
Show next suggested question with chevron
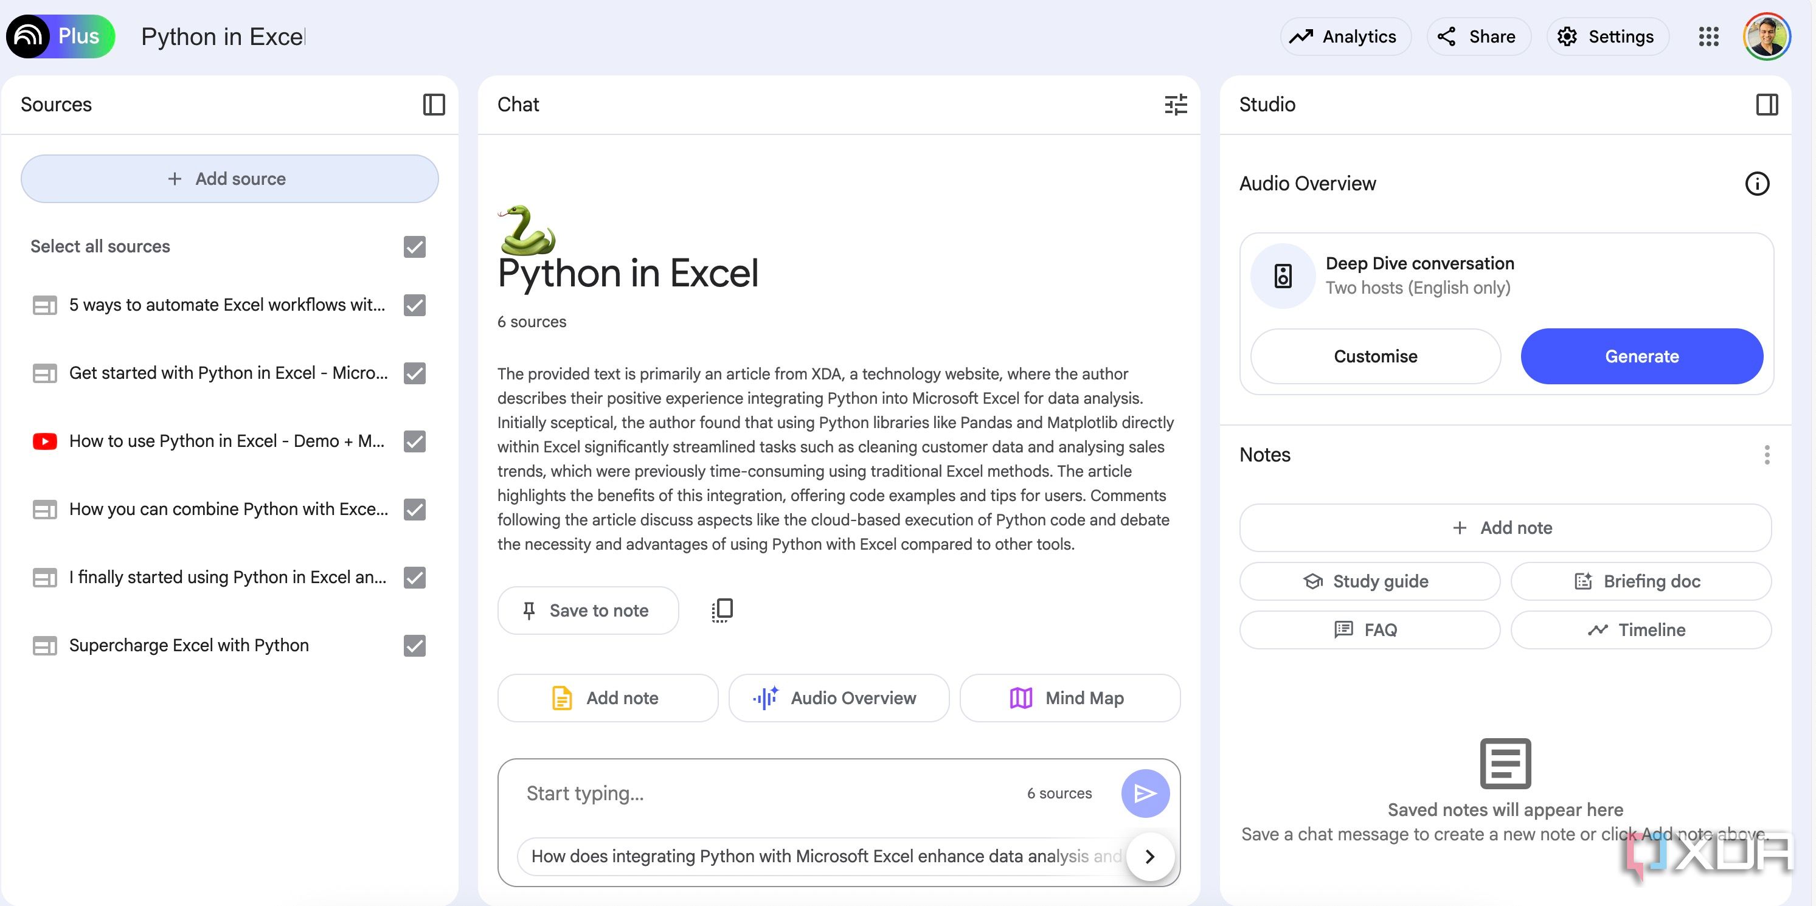1150,856
